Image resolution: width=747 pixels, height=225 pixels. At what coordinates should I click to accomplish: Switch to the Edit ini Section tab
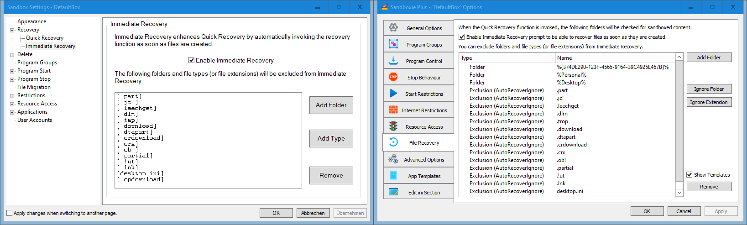coord(418,193)
